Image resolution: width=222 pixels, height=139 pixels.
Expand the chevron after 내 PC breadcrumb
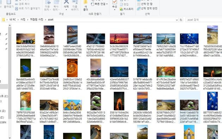click(18, 20)
